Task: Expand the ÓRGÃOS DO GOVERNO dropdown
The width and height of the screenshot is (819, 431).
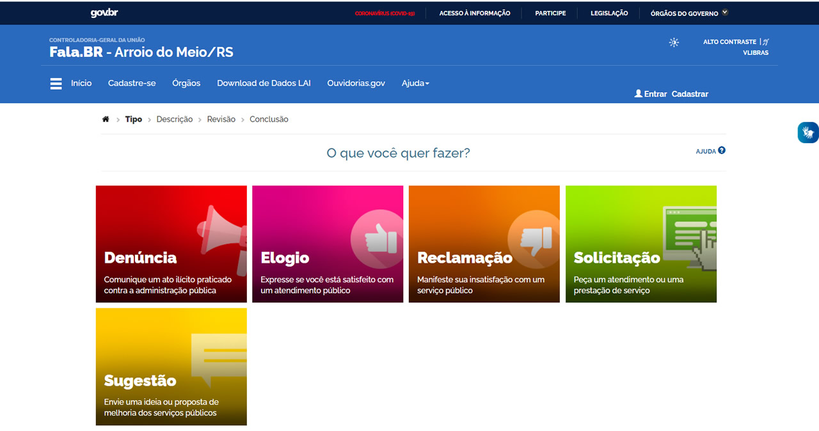Action: pyautogui.click(x=687, y=12)
